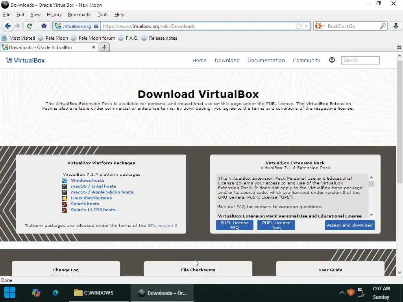The height and width of the screenshot is (302, 403).
Task: Open the Solaris 11 IPS hosts link
Action: coord(93,210)
